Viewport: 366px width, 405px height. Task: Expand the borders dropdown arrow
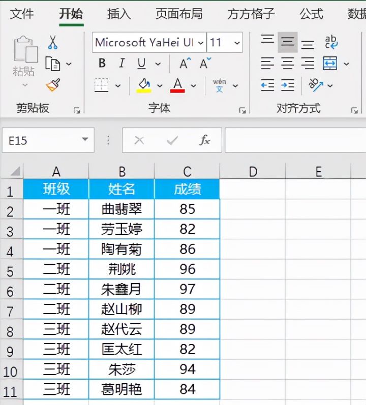118,86
